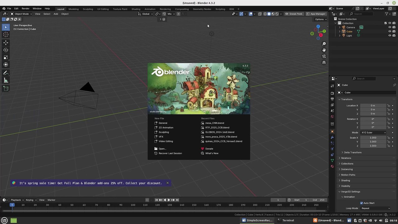This screenshot has height=224, width=398.
Task: Toggle proportional editing in header
Action: (x=178, y=14)
